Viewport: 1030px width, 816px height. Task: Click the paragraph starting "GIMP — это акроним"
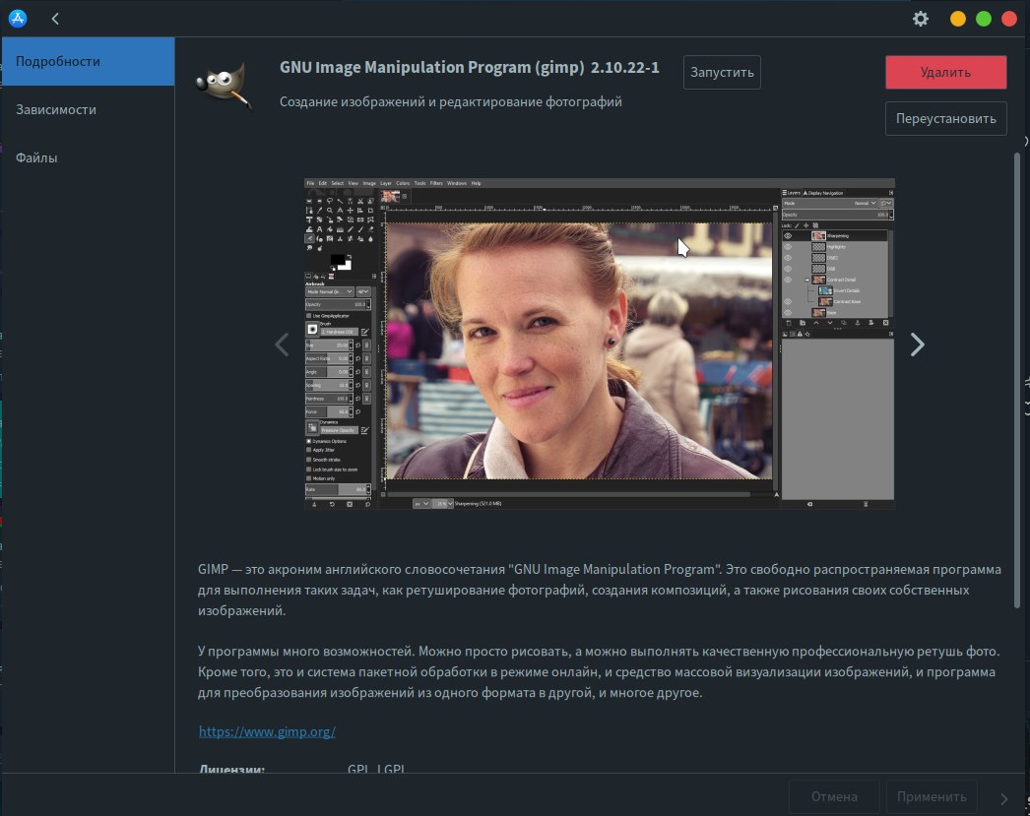(x=599, y=590)
